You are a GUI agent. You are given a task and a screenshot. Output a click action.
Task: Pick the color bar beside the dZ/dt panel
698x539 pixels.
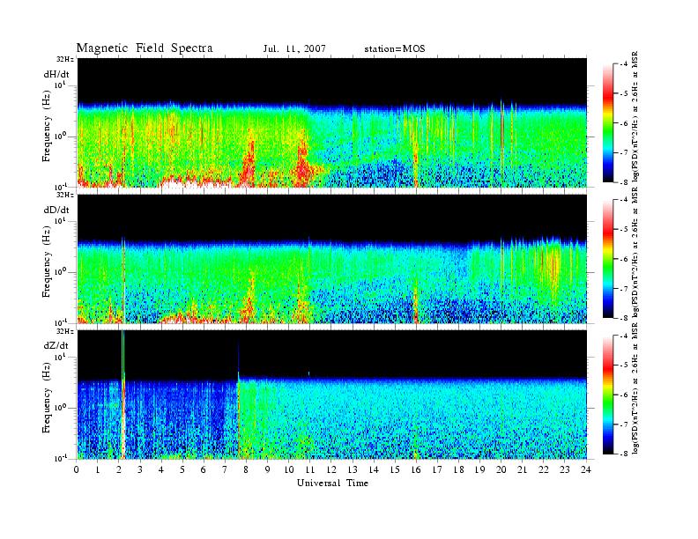click(x=608, y=395)
